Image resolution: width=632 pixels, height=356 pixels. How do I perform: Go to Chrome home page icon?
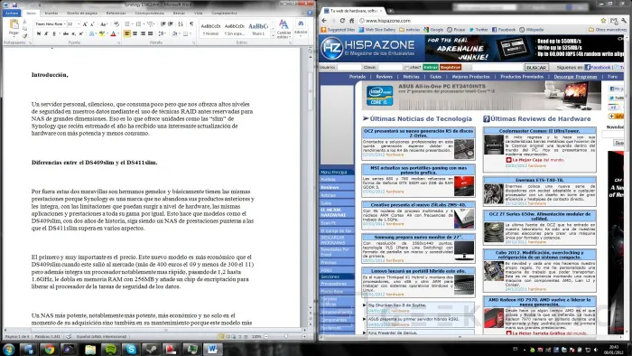pos(351,21)
